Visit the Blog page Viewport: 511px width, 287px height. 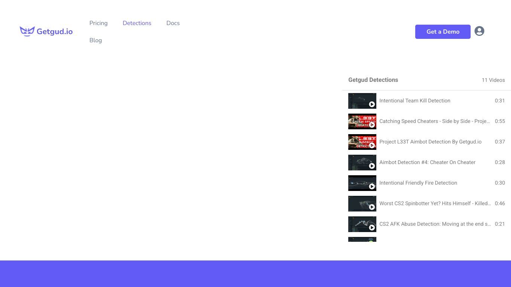tap(95, 40)
